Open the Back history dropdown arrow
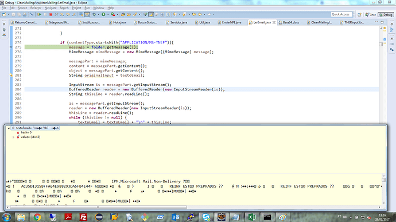The image size is (396, 222). point(204,14)
